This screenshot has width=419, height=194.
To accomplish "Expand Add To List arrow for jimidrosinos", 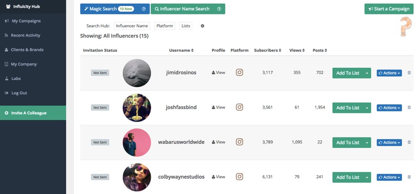I will (367, 73).
